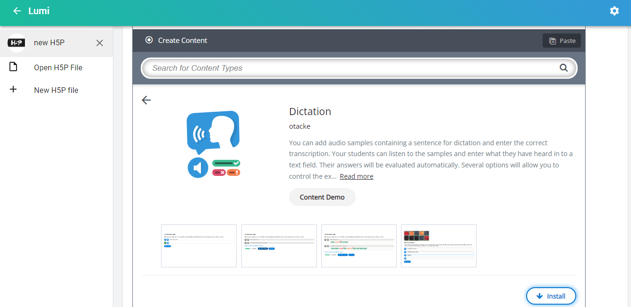Open the first Dictation screenshot thumbnail
The height and width of the screenshot is (307, 631).
click(199, 246)
